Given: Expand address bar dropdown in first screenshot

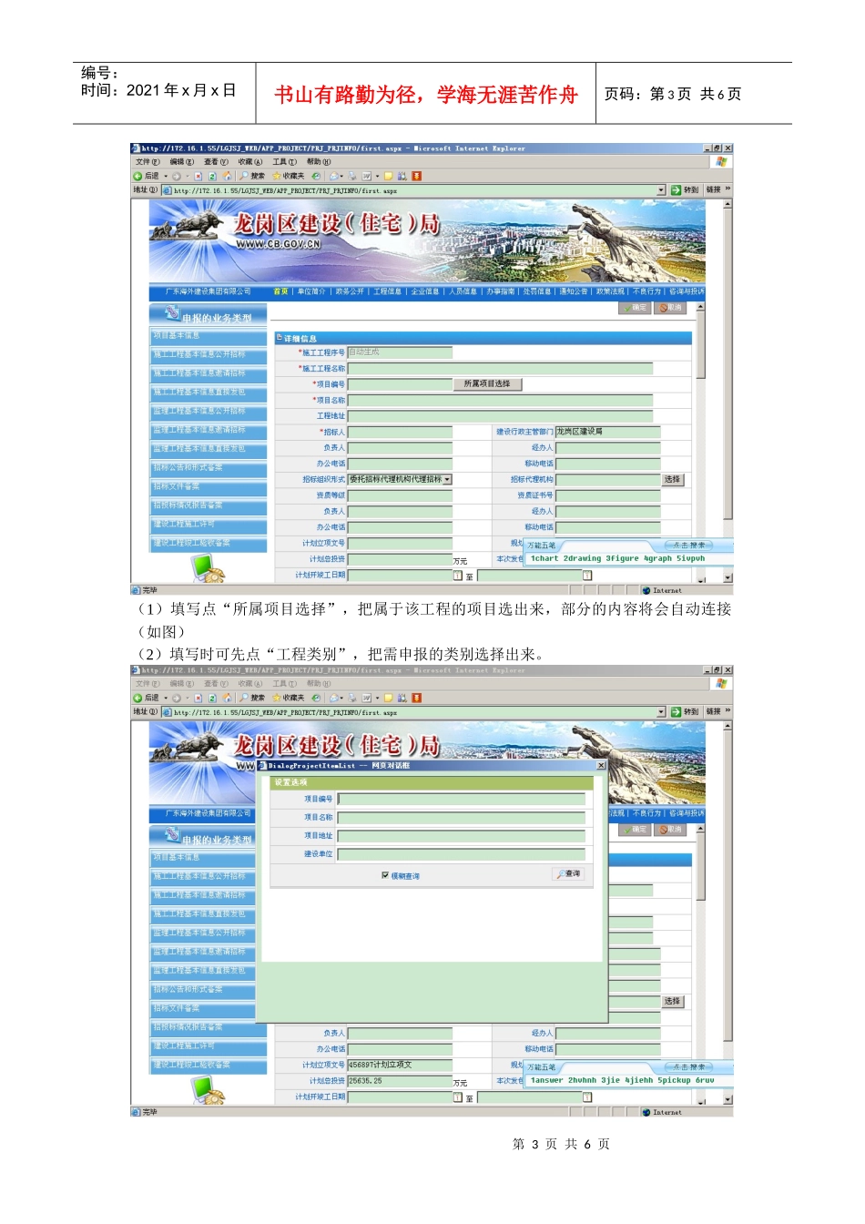Looking at the screenshot, I should 661,190.
